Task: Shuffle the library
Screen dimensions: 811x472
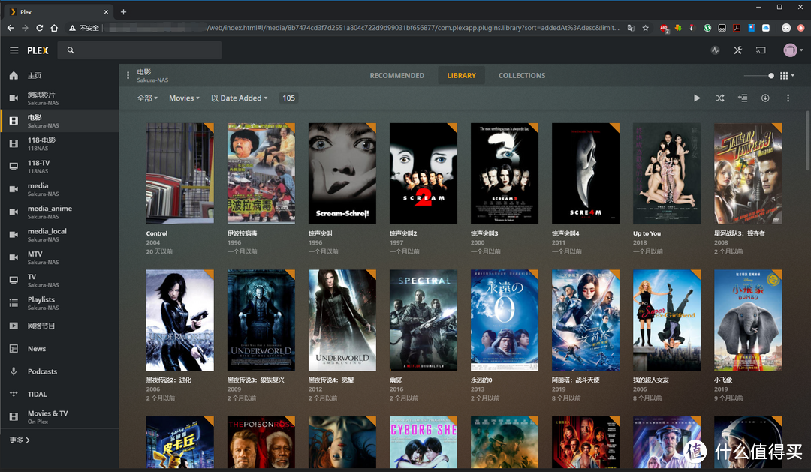Action: point(719,98)
